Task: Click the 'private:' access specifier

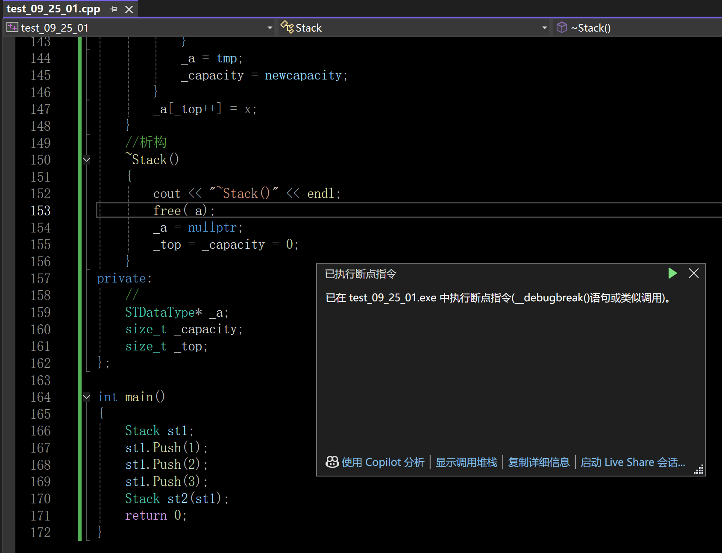Action: tap(124, 279)
